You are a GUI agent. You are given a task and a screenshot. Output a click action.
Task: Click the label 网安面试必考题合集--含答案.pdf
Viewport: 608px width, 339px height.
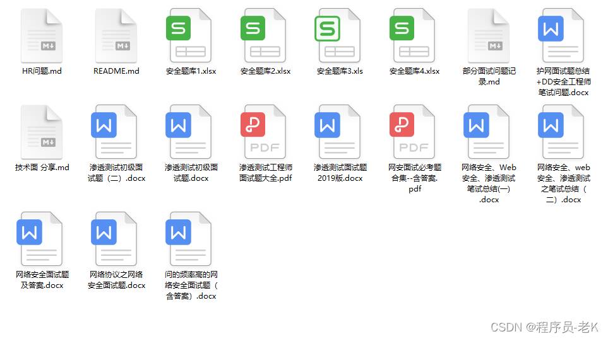click(x=415, y=178)
